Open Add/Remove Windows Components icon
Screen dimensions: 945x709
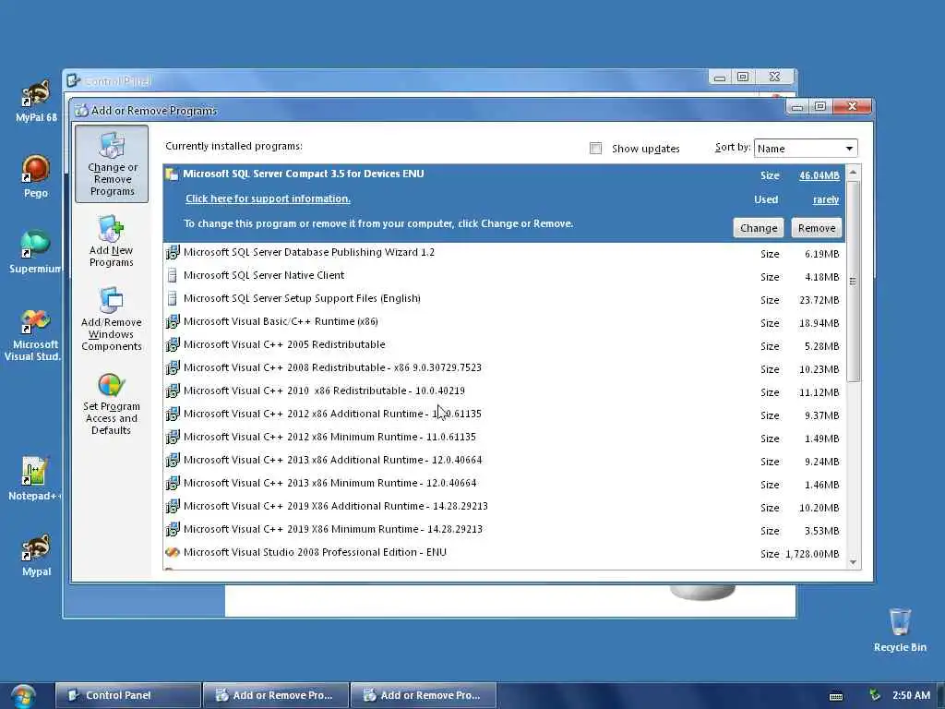111,319
